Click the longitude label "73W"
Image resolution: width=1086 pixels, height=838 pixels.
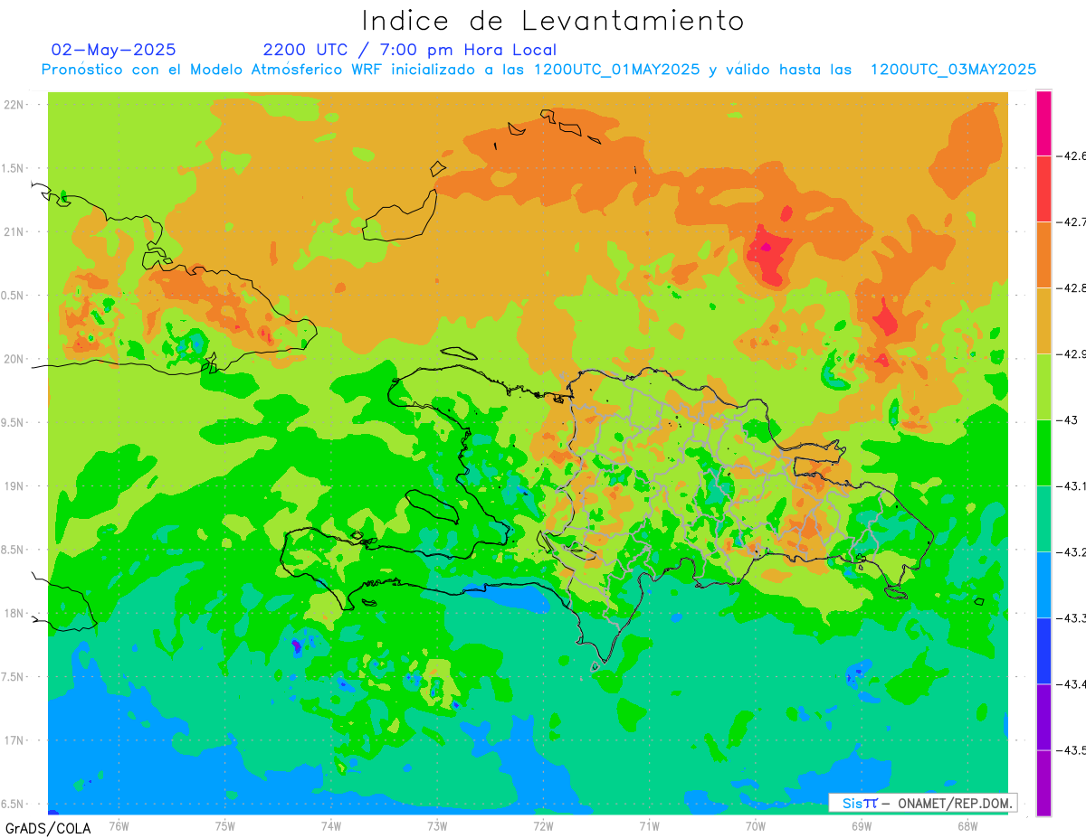tap(437, 825)
